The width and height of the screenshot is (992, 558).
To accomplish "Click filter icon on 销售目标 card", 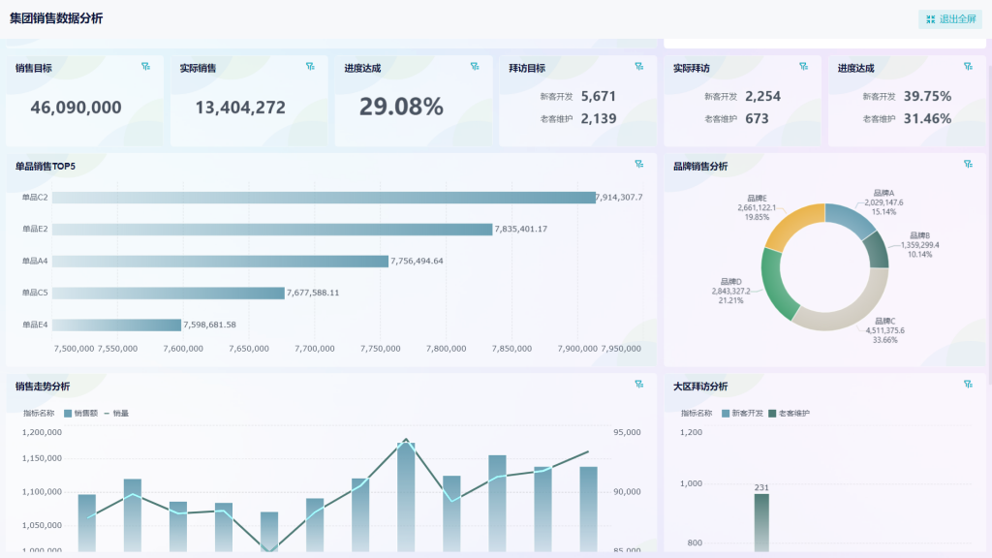I will click(145, 67).
